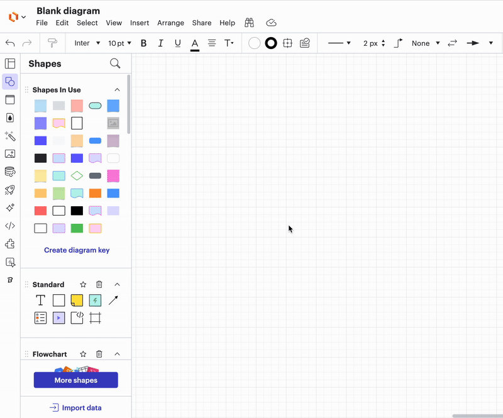
Task: Click the search magnifier in Shapes panel
Action: (x=115, y=63)
